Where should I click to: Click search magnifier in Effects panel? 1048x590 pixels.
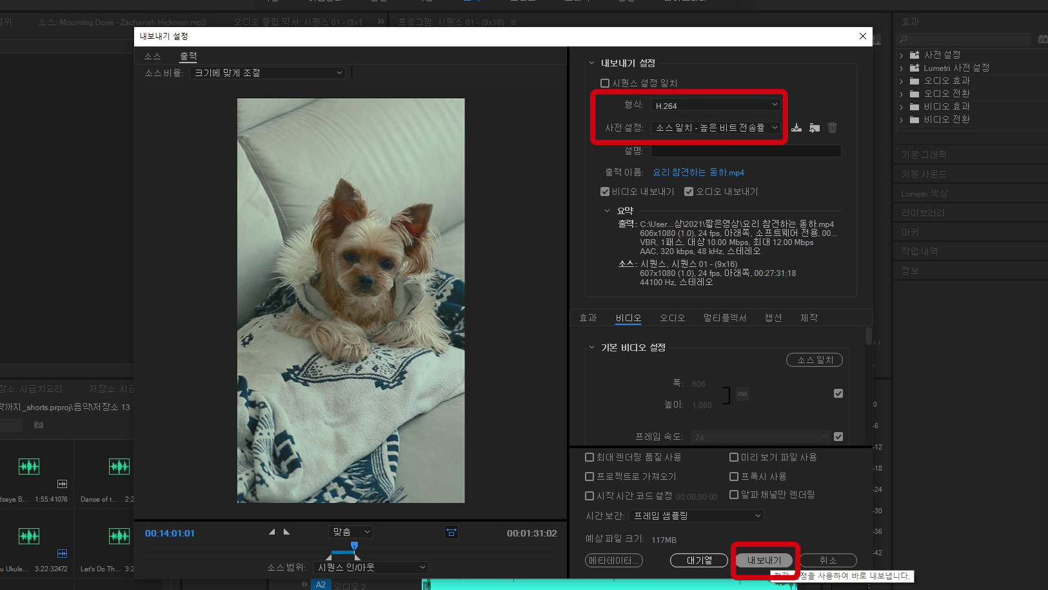point(904,39)
